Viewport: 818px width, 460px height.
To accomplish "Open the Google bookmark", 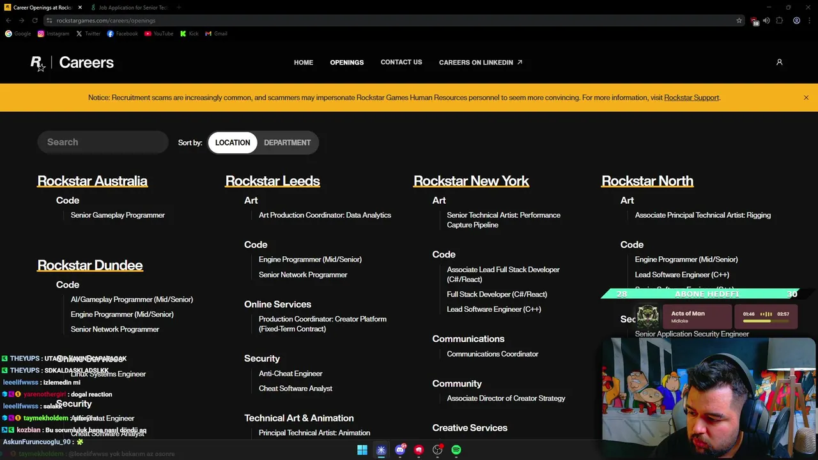I will click(x=18, y=34).
